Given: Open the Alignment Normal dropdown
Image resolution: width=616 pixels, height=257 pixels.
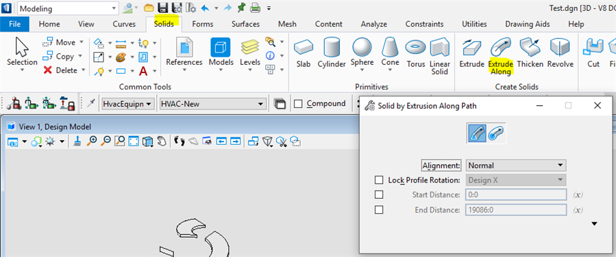Looking at the screenshot, I should point(516,165).
